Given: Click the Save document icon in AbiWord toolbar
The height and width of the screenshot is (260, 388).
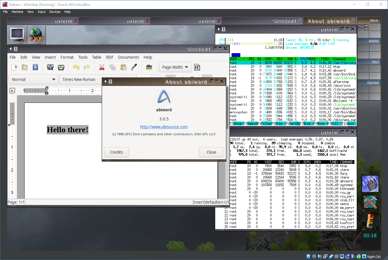Looking at the screenshot, I should (35, 67).
